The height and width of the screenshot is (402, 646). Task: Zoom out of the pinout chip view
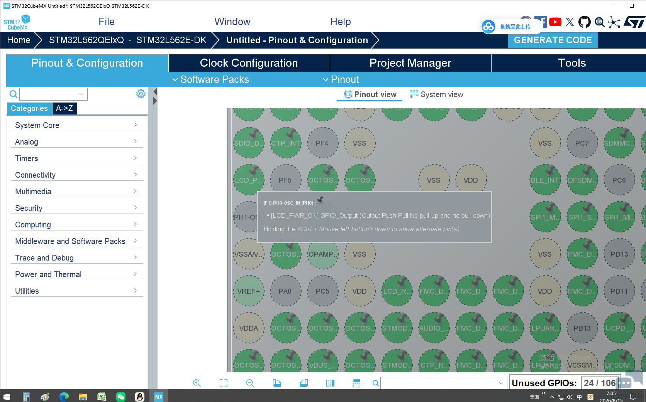click(250, 383)
